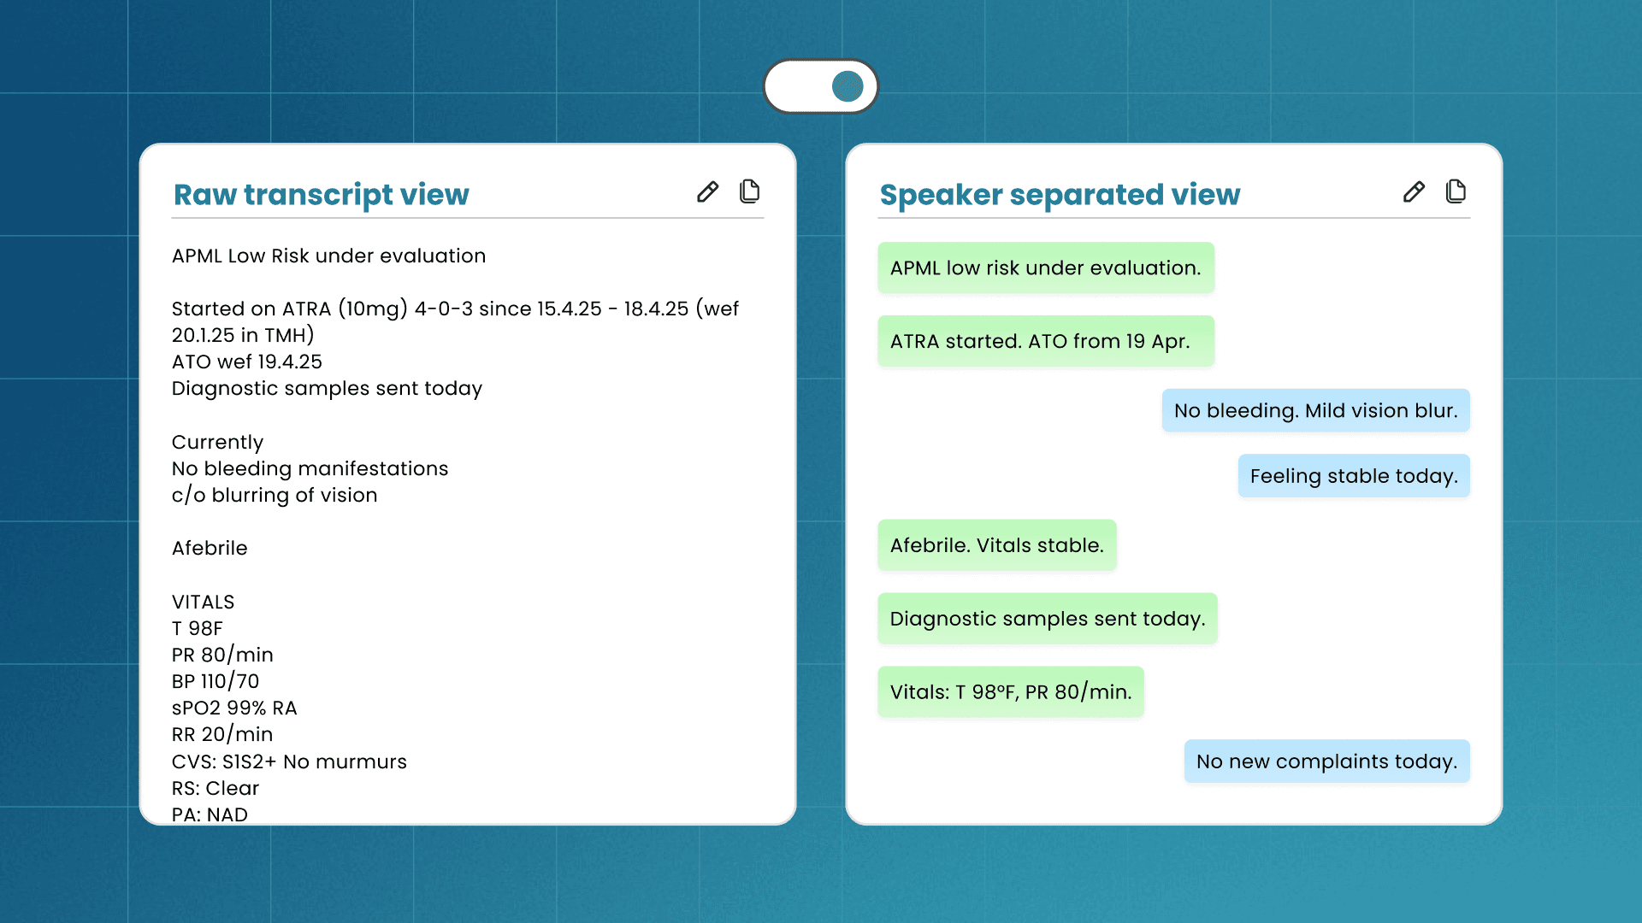Viewport: 1642px width, 923px height.
Task: Select the 'Afebrile. Vitals stable.' bubble
Action: coord(996,546)
